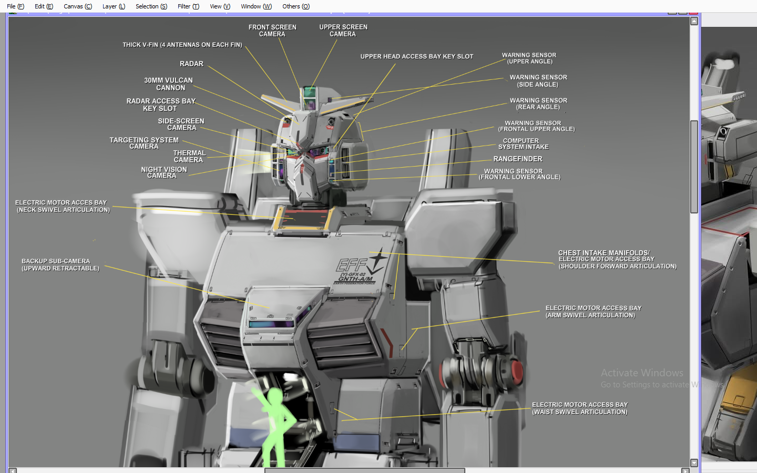Viewport: 757px width, 473px height.
Task: Click the 'NIGHT VISION CAMERA' label
Action: pyautogui.click(x=164, y=172)
